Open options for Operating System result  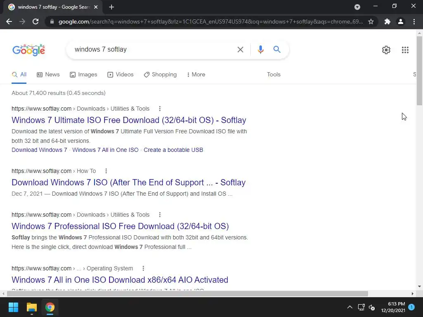(143, 268)
